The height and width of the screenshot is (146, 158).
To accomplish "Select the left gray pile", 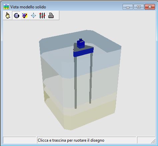I will (76, 82).
